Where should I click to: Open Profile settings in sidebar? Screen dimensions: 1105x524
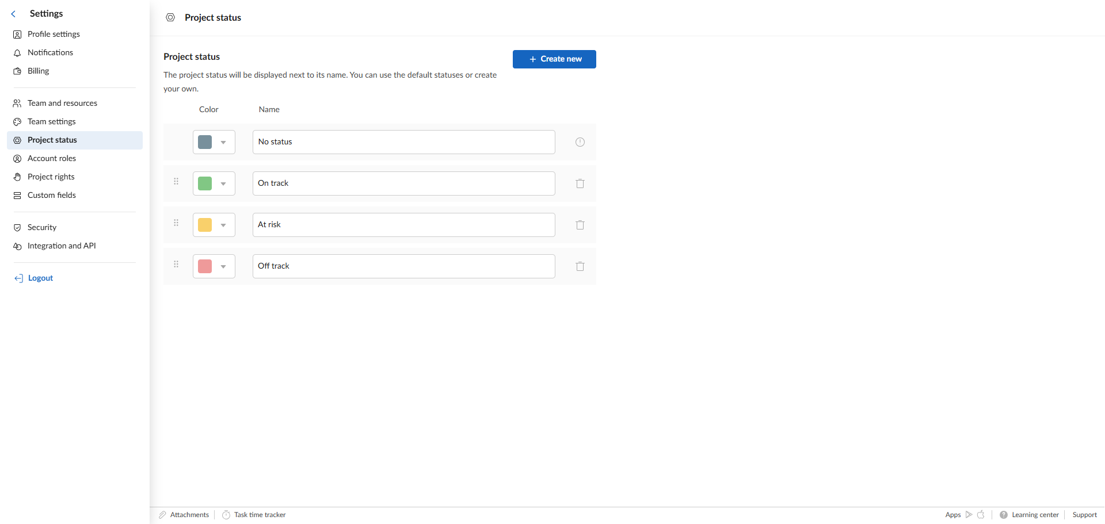click(x=54, y=35)
